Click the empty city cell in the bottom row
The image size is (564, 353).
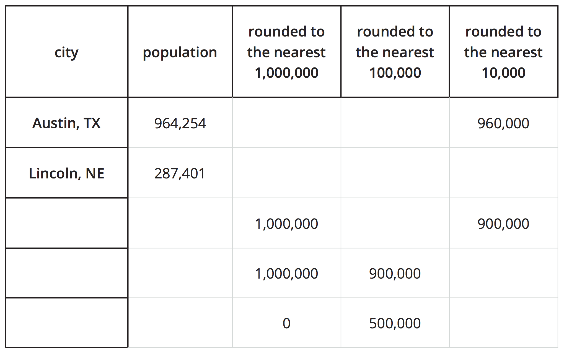click(66, 323)
